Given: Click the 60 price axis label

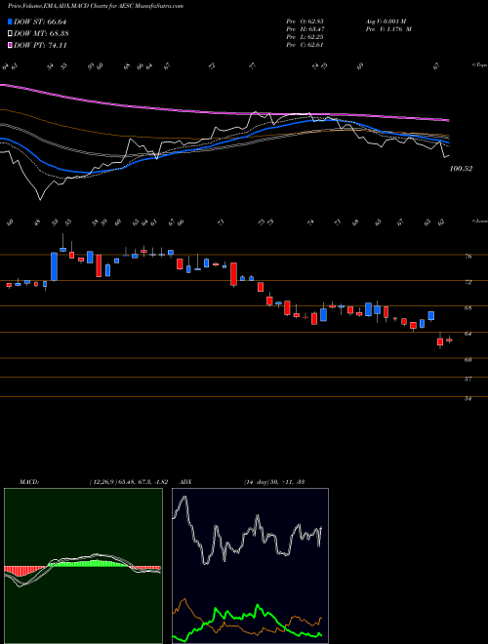Looking at the screenshot, I should point(468,360).
